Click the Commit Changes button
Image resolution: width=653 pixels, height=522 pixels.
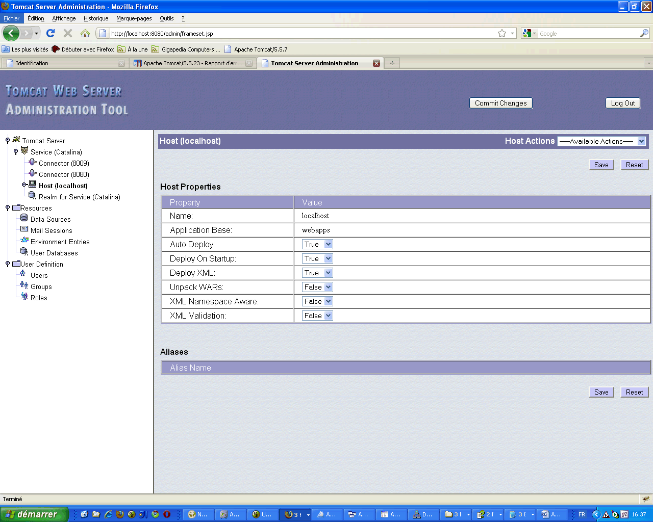(500, 103)
